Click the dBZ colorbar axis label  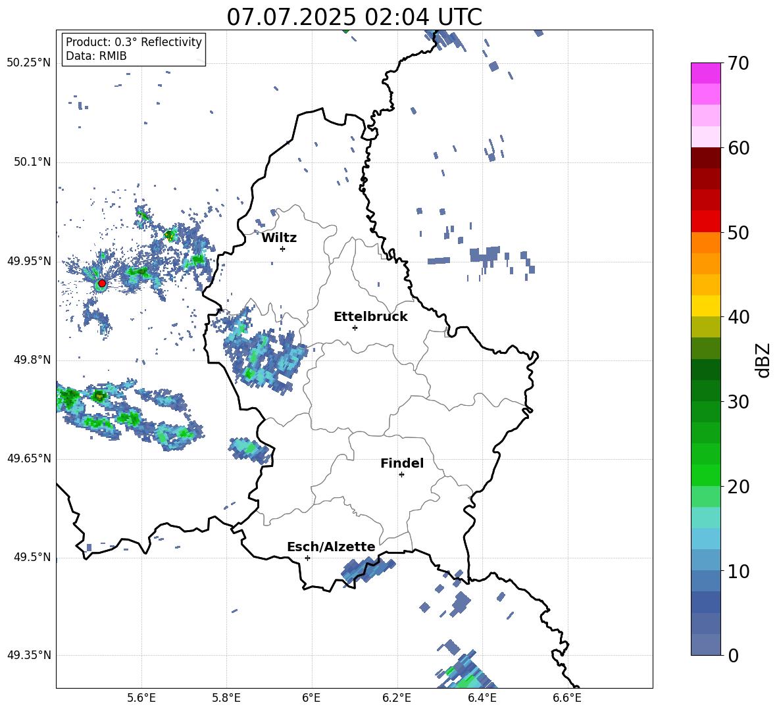[x=763, y=360]
